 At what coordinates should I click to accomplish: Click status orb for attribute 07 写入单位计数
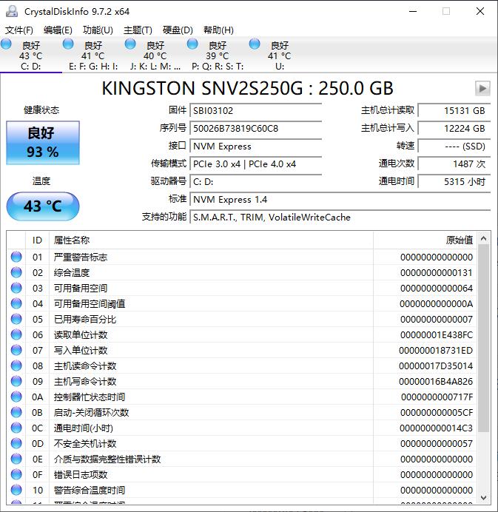click(16, 350)
